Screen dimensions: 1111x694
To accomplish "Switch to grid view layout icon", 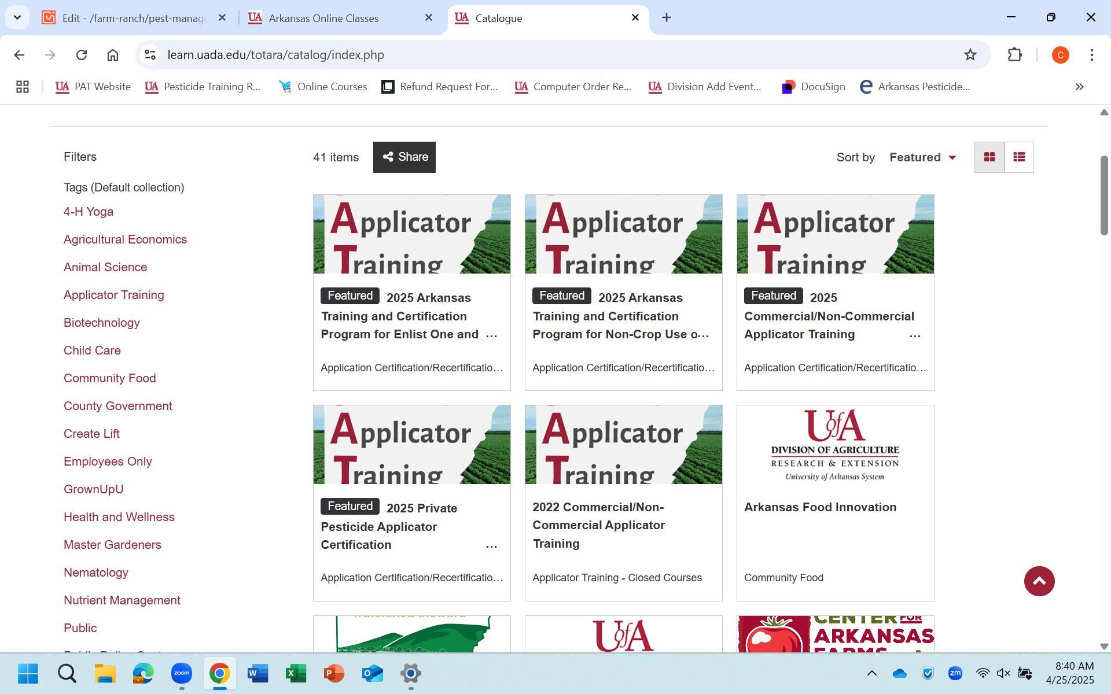I will [x=989, y=157].
